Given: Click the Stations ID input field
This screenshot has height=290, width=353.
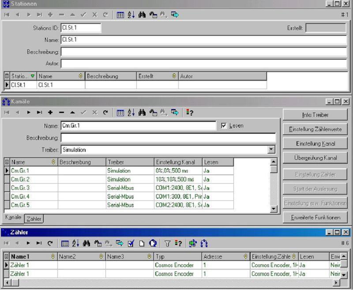Looking at the screenshot, I should [81, 28].
